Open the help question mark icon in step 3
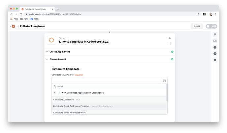This screenshot has width=227, height=133. [x=170, y=38]
